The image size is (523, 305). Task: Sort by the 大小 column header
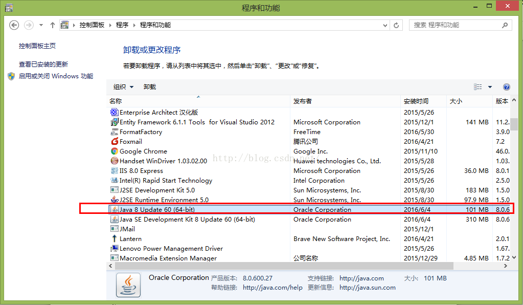[x=470, y=101]
